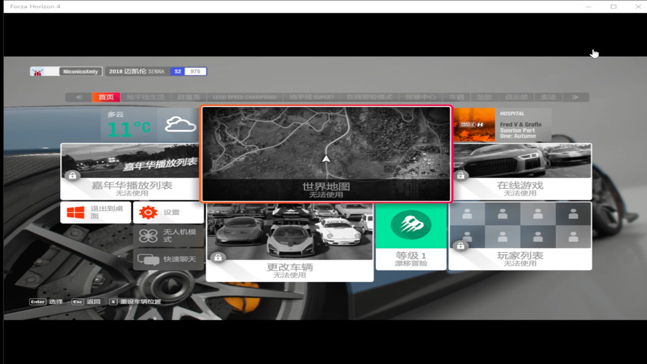Go to previous tab with left arrow
Screen dimensions: 647x364
click(x=79, y=97)
